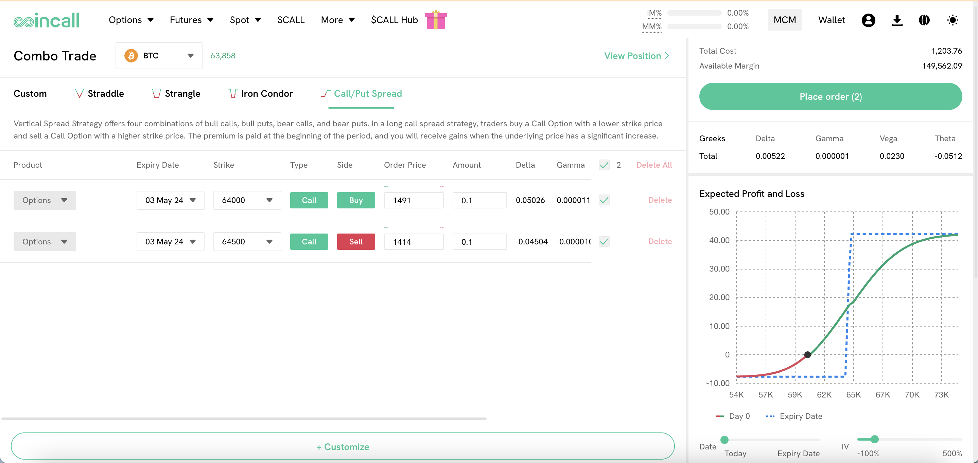Image resolution: width=978 pixels, height=463 pixels.
Task: Click the order price field showing 1491
Action: click(413, 200)
